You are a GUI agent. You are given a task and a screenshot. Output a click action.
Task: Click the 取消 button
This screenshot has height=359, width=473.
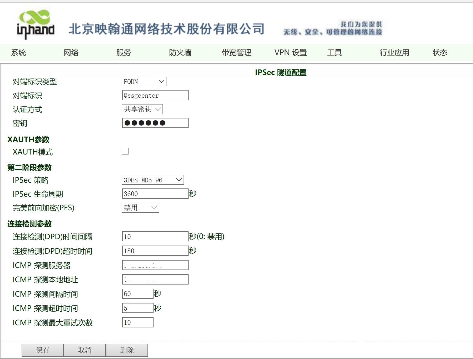[85, 350]
